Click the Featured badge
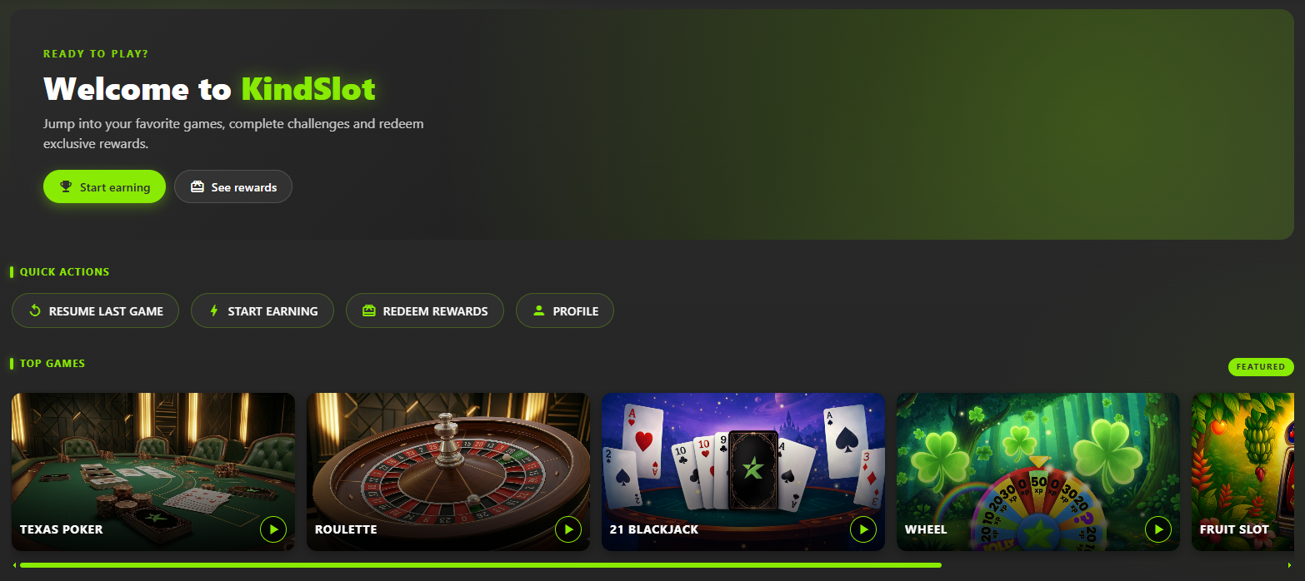The width and height of the screenshot is (1305, 581). click(1261, 366)
